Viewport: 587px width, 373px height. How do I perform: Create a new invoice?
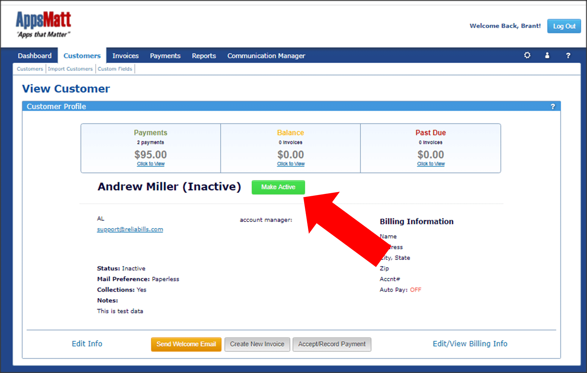(257, 344)
